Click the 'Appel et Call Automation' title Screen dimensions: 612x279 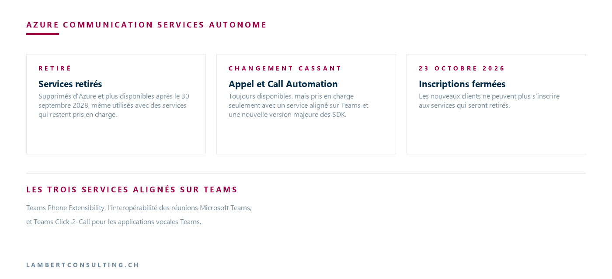pyautogui.click(x=283, y=84)
